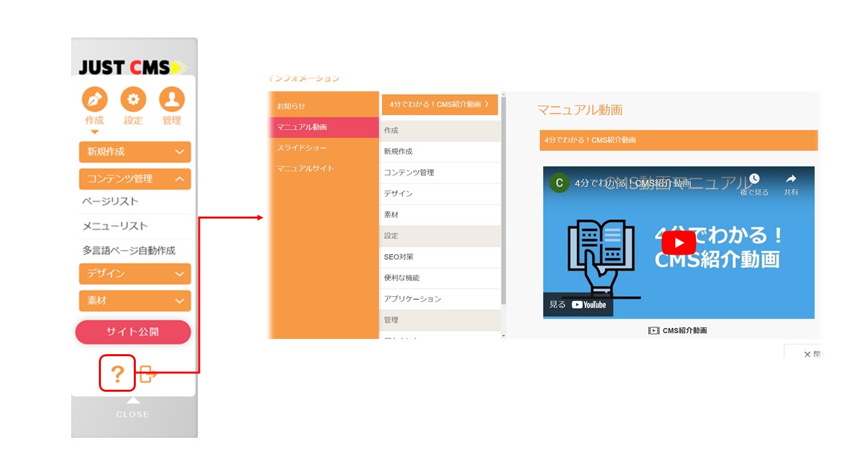Select SEO対策 in the video list
The width and height of the screenshot is (844, 474).
point(440,257)
